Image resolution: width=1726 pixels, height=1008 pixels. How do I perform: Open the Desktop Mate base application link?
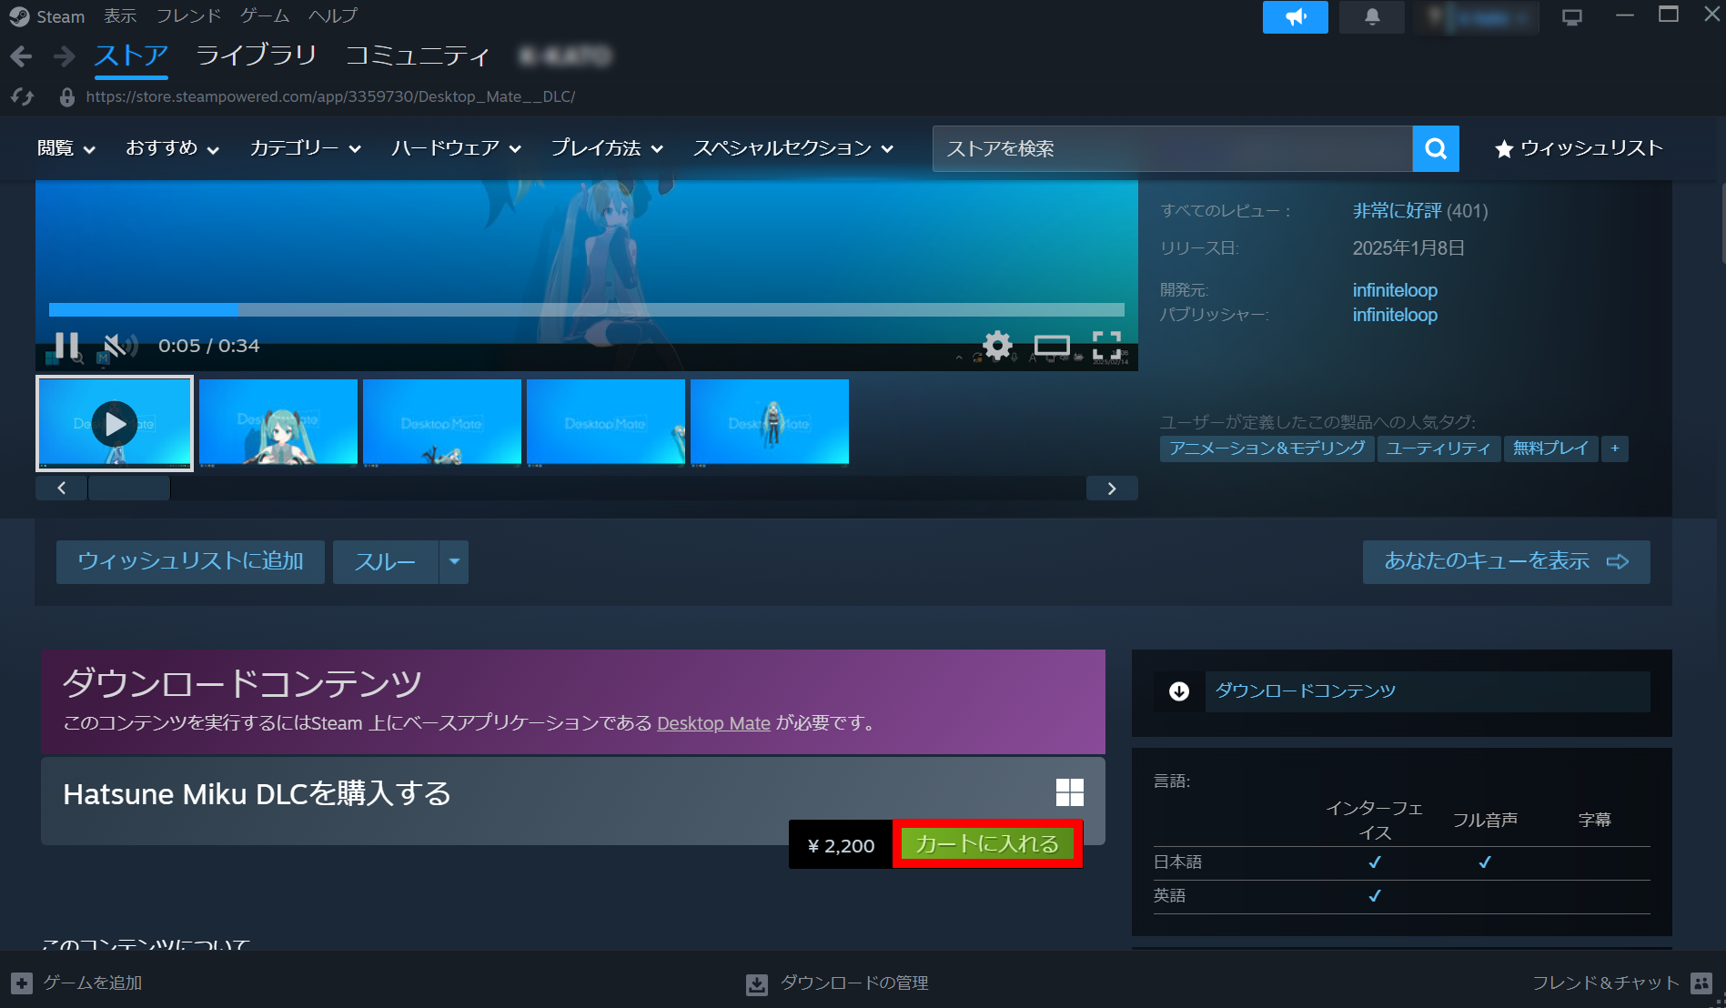tap(712, 723)
